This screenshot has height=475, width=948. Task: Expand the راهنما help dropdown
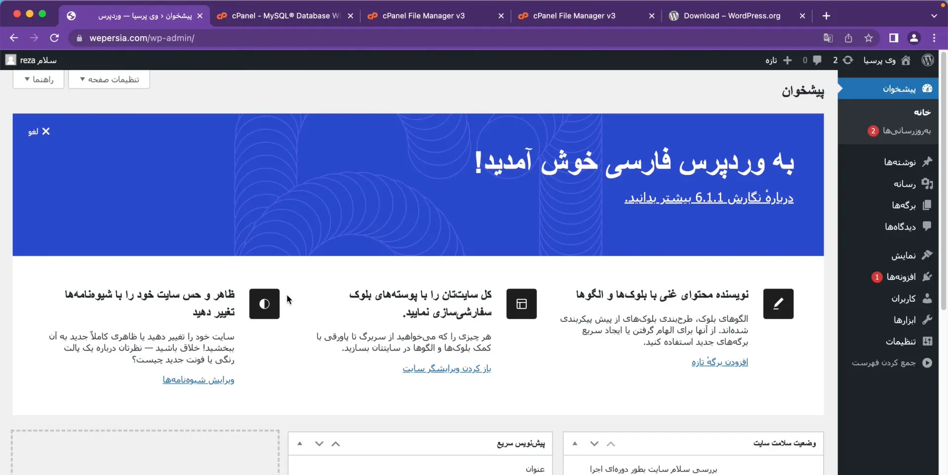(39, 79)
